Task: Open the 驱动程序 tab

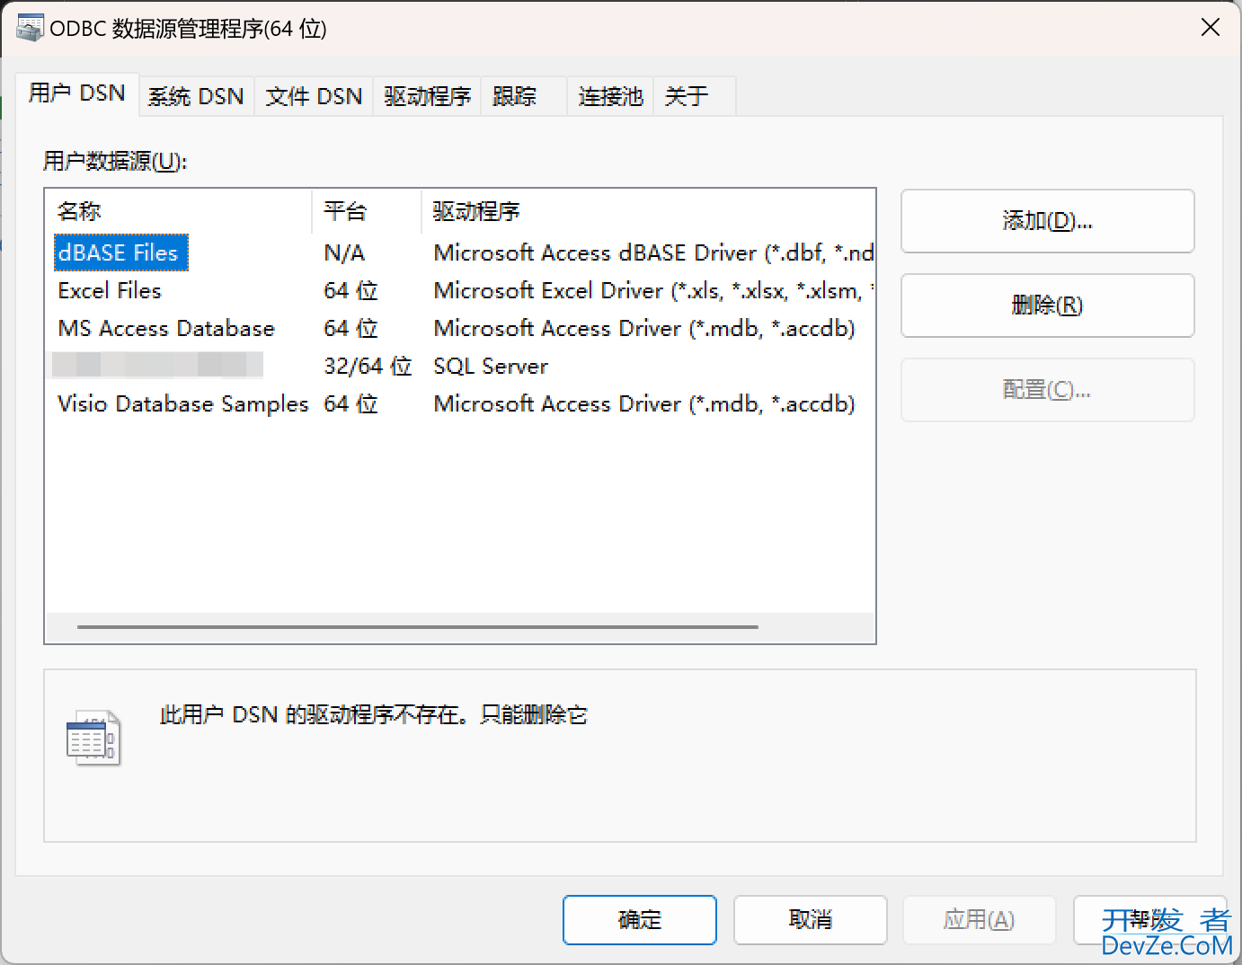Action: pyautogui.click(x=427, y=96)
